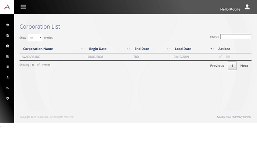Open the Show entries count dropdown
The height and width of the screenshot is (160, 257).
point(35,38)
